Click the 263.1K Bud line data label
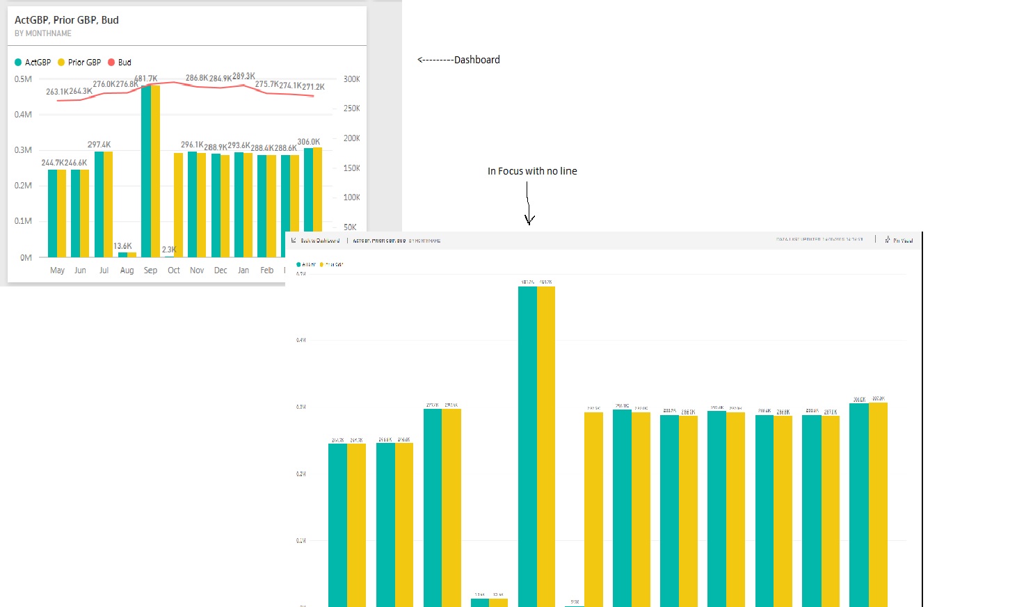The height and width of the screenshot is (607, 1017). [x=57, y=92]
